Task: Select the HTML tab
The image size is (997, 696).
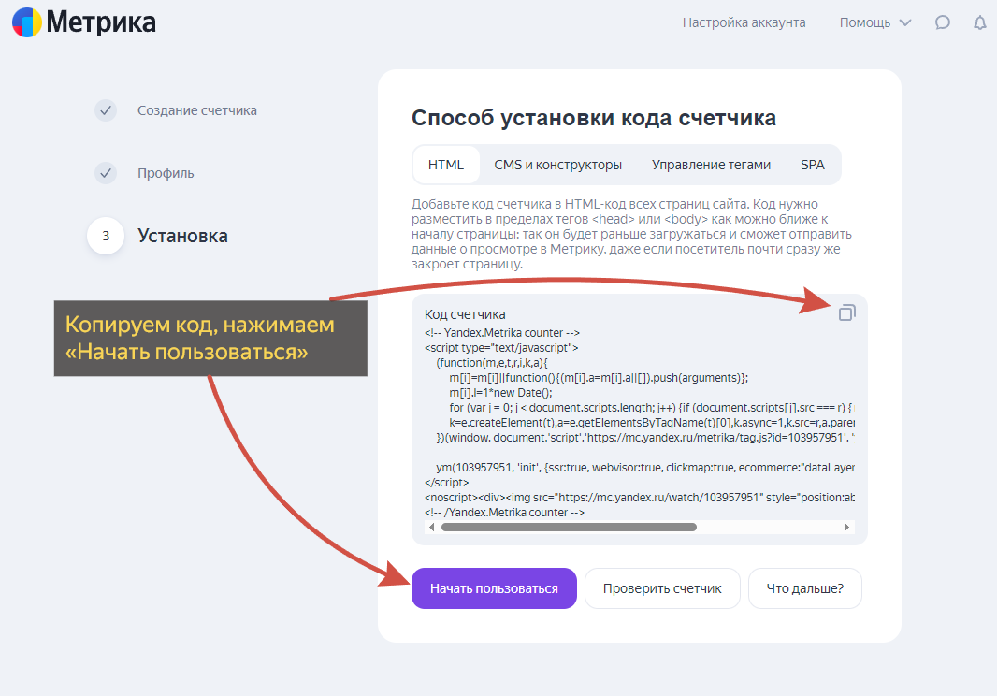Action: click(446, 165)
